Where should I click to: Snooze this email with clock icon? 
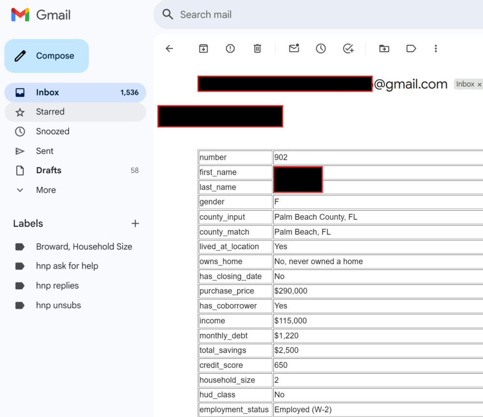[x=321, y=48]
